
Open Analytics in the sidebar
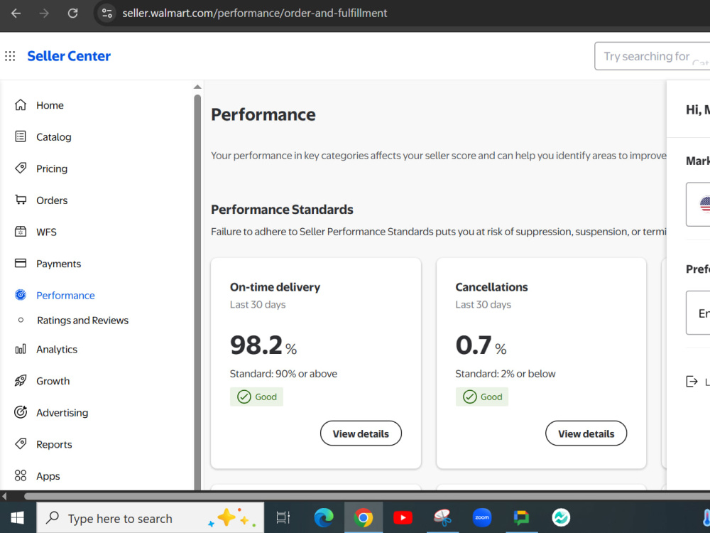[57, 350]
